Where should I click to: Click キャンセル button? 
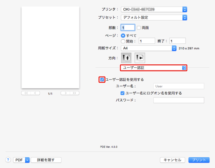click(172, 160)
